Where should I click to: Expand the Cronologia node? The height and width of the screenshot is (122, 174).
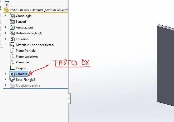click(6, 16)
